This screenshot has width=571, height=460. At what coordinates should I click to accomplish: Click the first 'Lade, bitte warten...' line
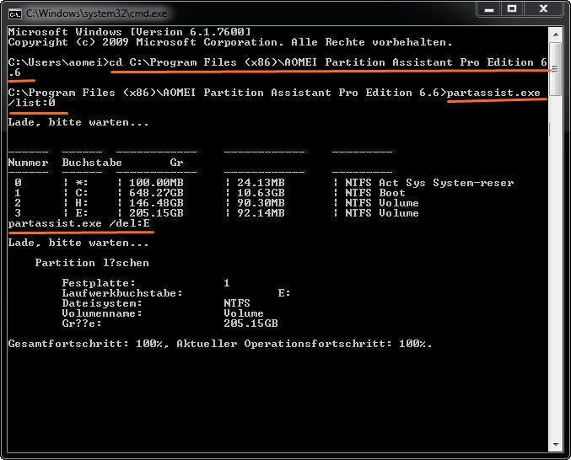tap(78, 122)
